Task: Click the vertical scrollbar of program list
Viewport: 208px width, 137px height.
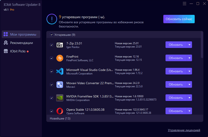Action: point(202,45)
